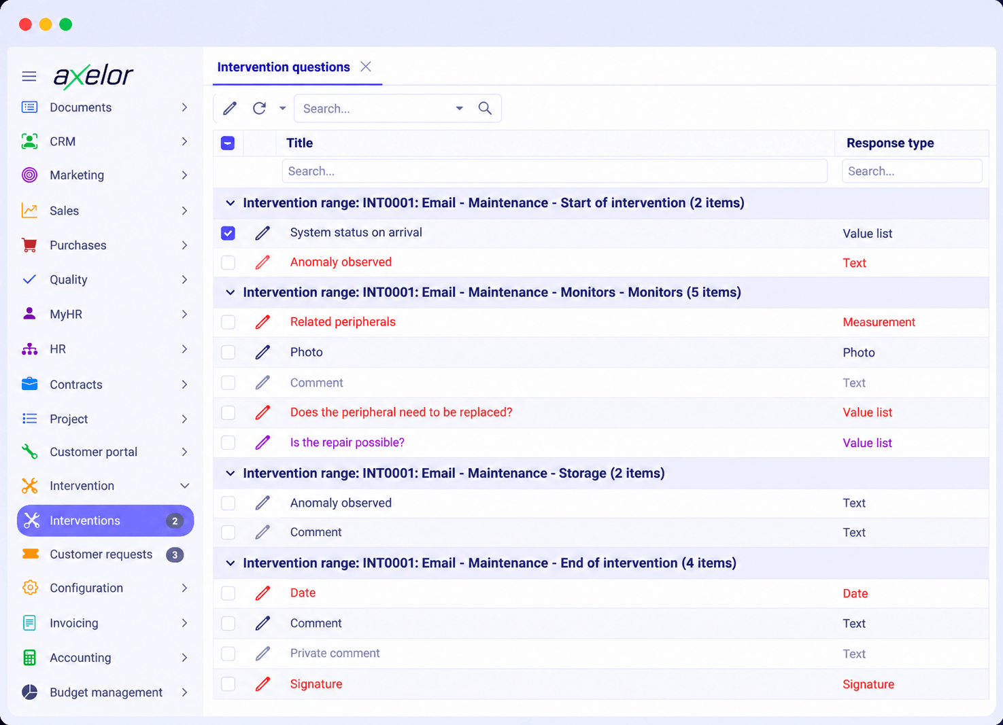Sort by the Response type column header

[x=890, y=143]
